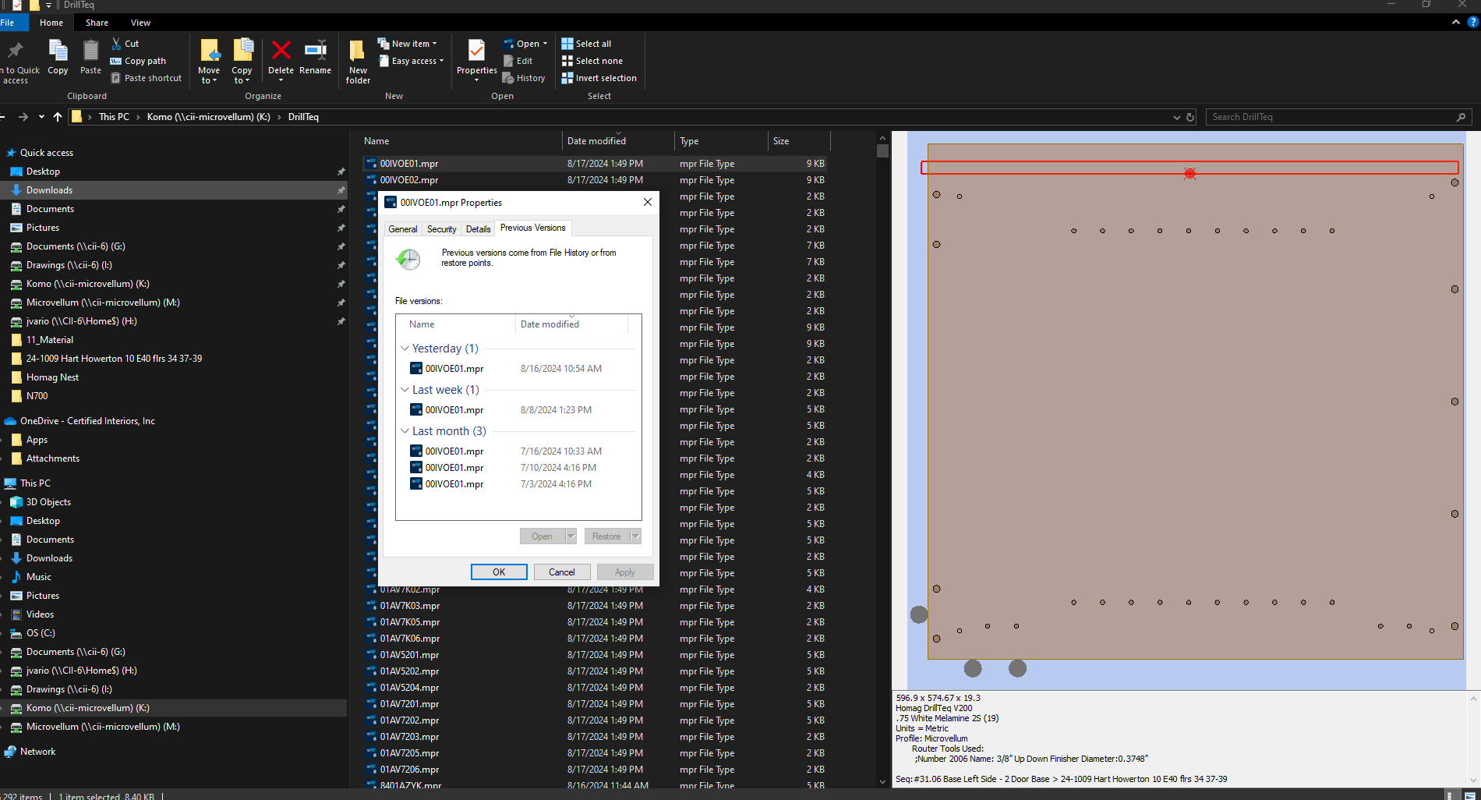
Task: Click the up-one-level arrow in address bar
Action: click(57, 117)
